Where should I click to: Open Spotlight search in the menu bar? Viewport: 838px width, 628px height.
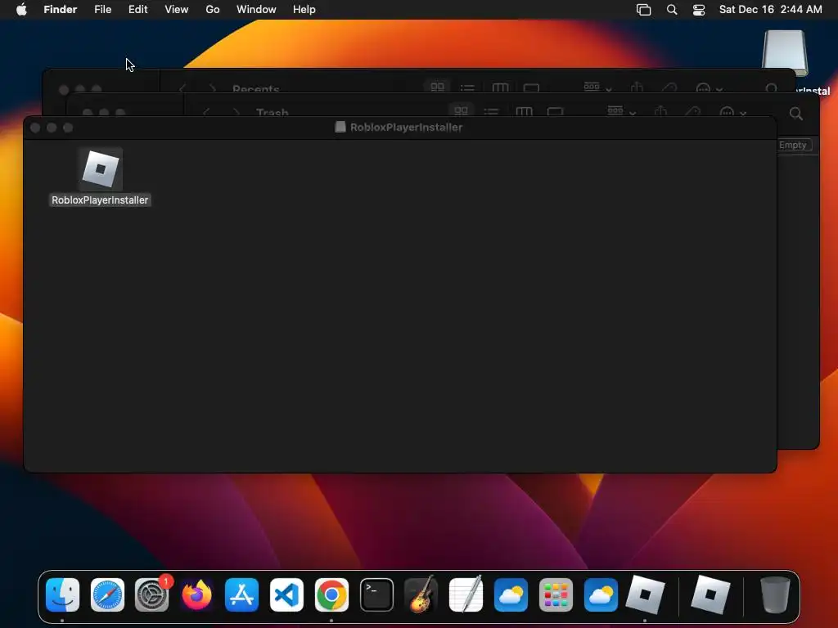[x=672, y=10]
